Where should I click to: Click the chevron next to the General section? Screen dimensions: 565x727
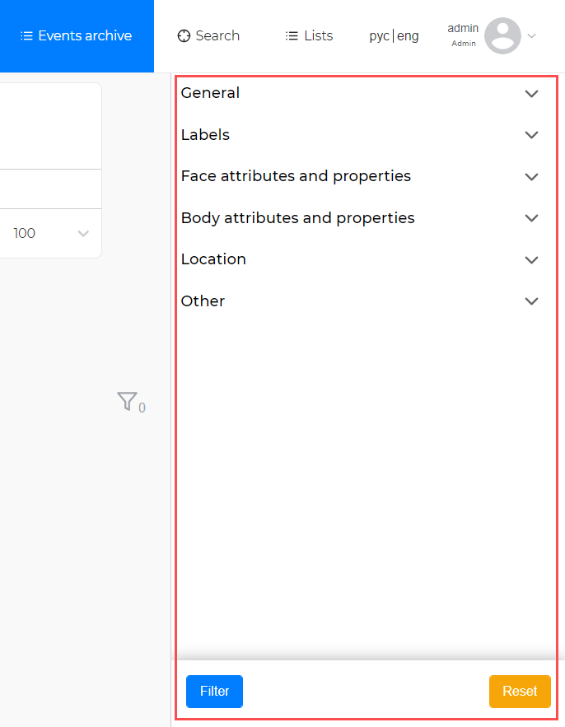click(531, 93)
